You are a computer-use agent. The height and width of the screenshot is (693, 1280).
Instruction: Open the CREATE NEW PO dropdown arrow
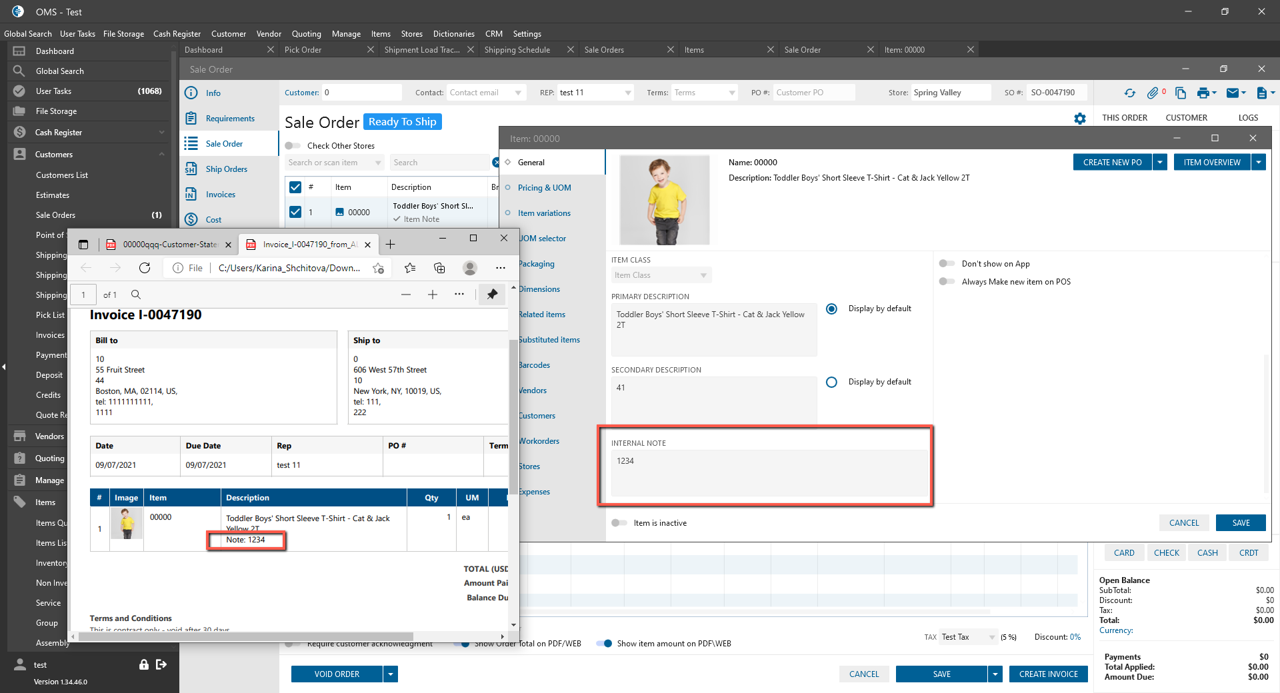pos(1160,163)
